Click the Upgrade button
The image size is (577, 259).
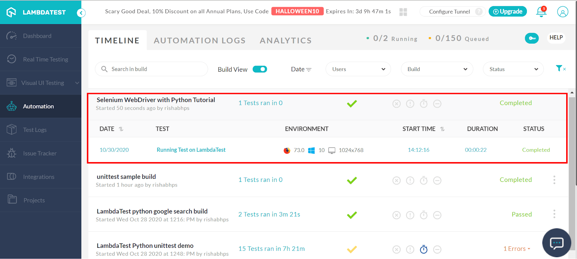pos(507,12)
